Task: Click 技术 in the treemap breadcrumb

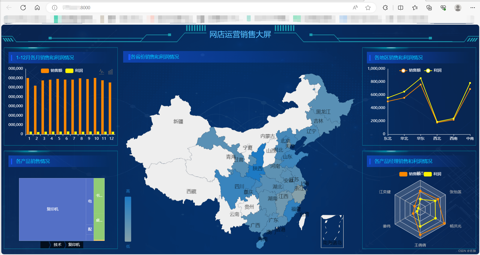Action: 57,245
